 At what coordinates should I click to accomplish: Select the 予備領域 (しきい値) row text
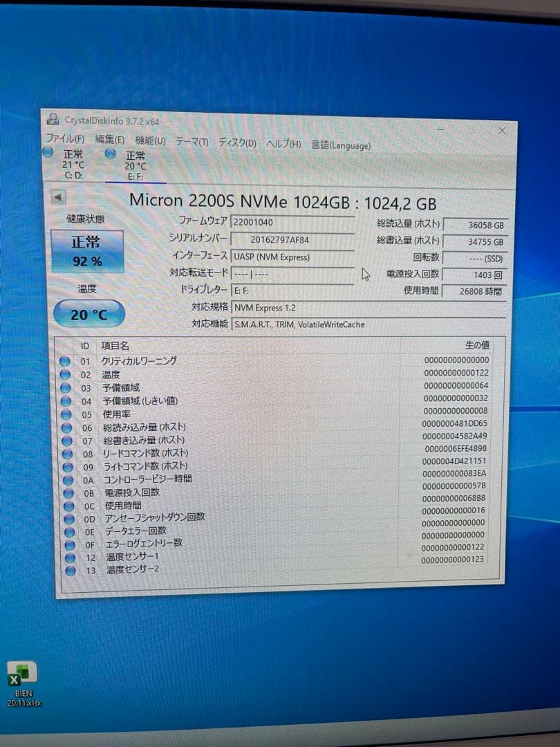tap(140, 400)
